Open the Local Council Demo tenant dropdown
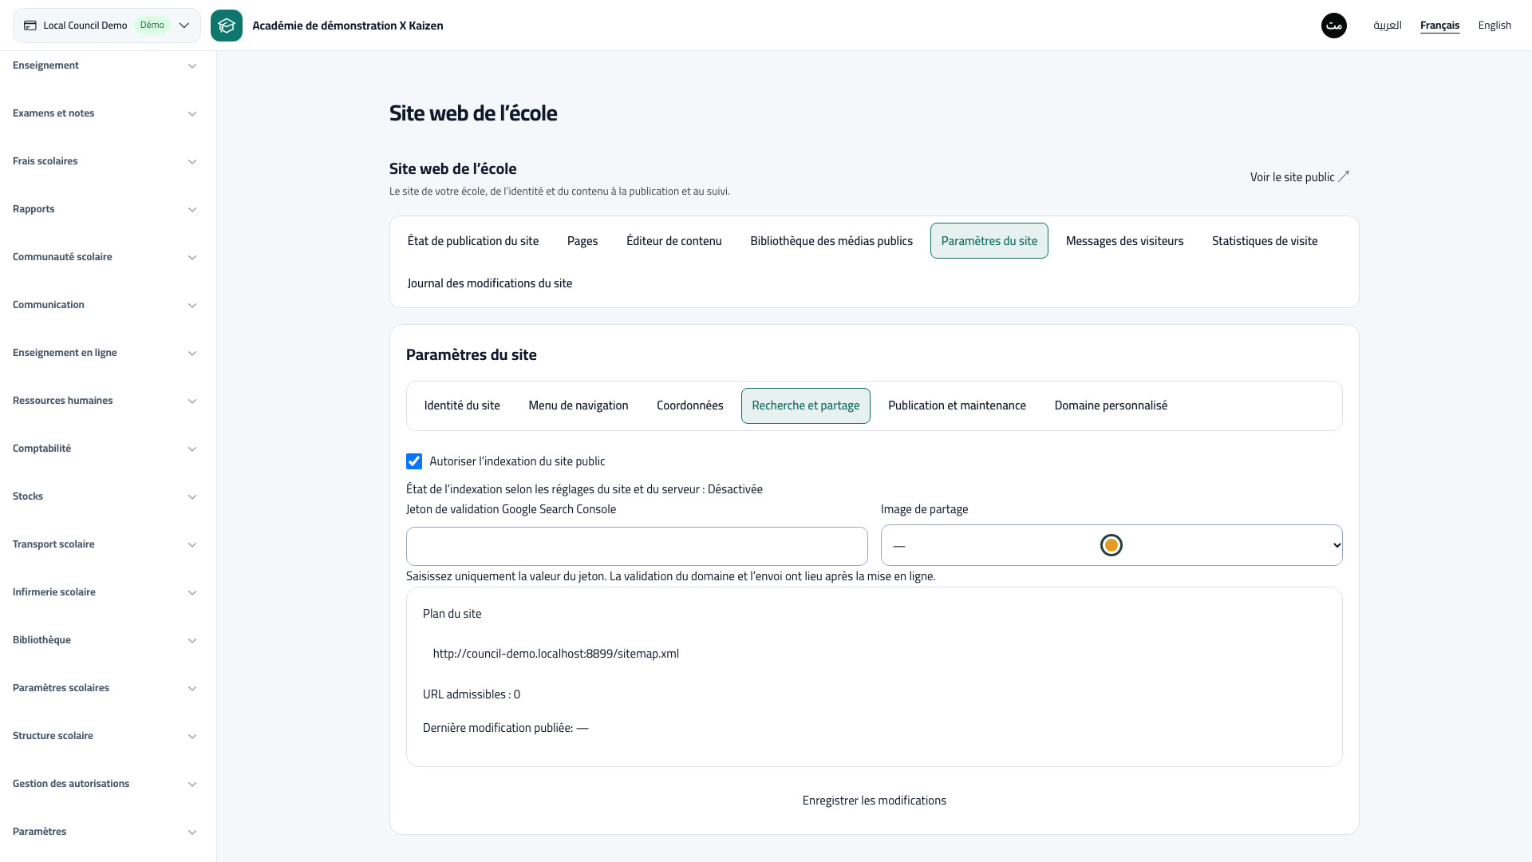The height and width of the screenshot is (862, 1532). (107, 26)
